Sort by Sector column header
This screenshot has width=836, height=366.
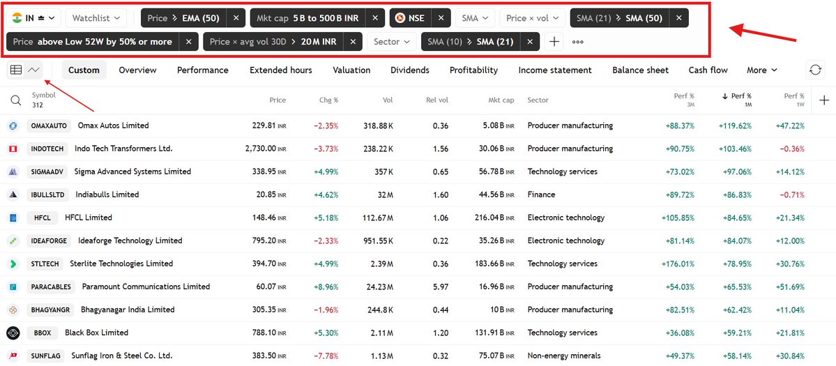(538, 100)
